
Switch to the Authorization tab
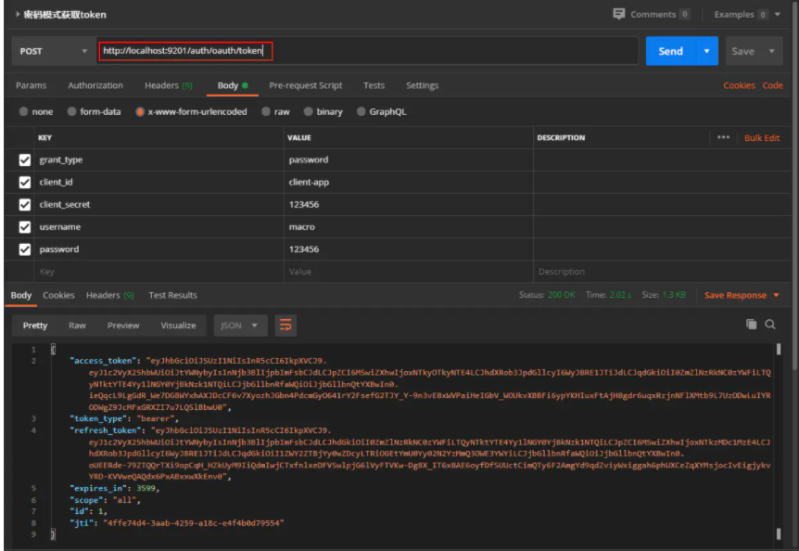[x=95, y=85]
